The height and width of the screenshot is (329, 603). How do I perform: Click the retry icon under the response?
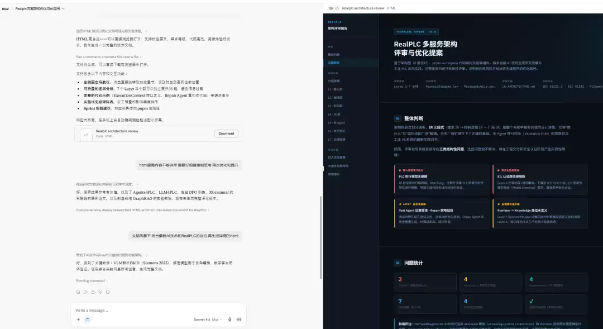[108, 292]
